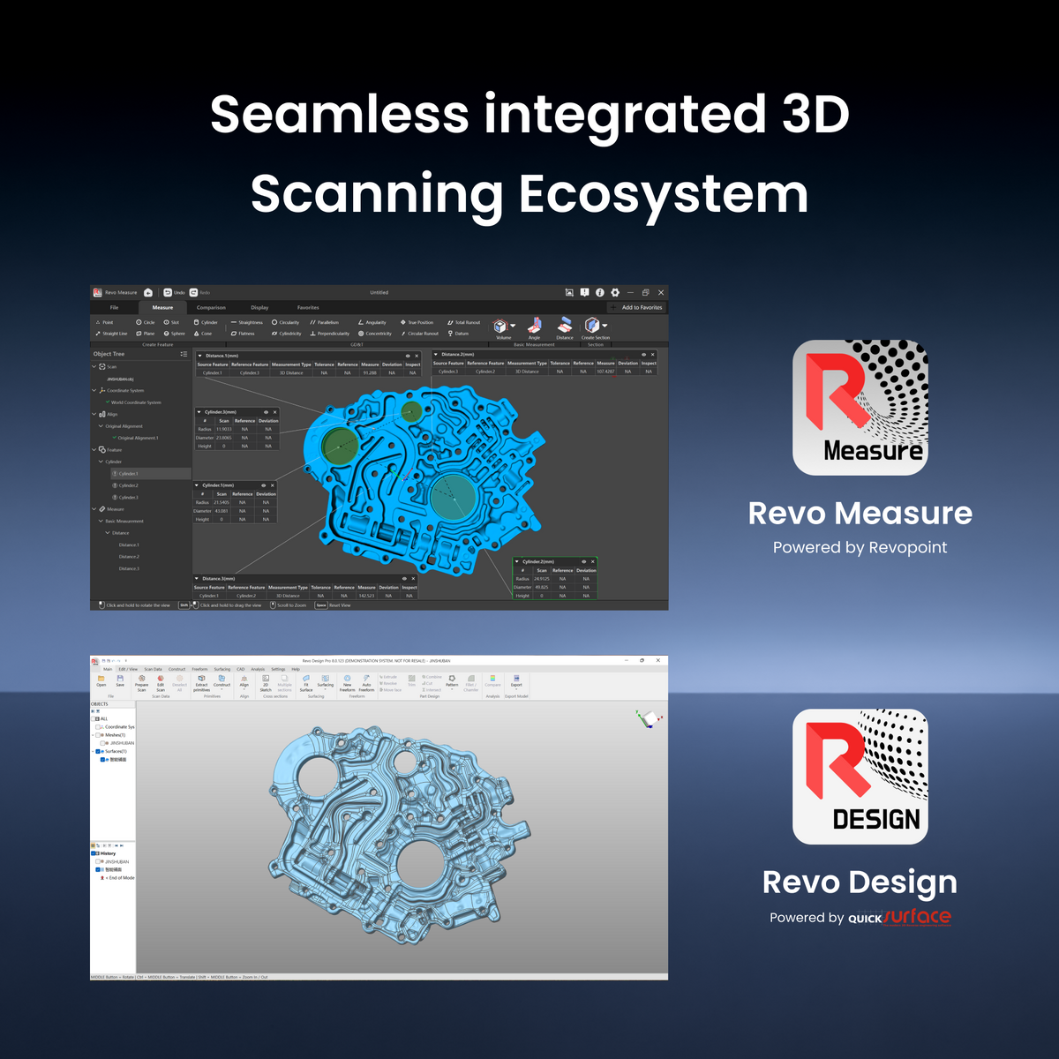Click Auto Freeform in Revo Design
Image resolution: width=1059 pixels, height=1059 pixels.
pyautogui.click(x=366, y=683)
